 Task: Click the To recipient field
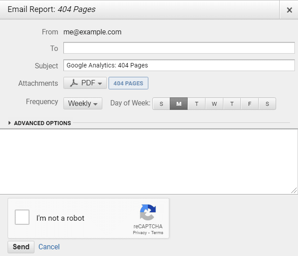click(179, 48)
